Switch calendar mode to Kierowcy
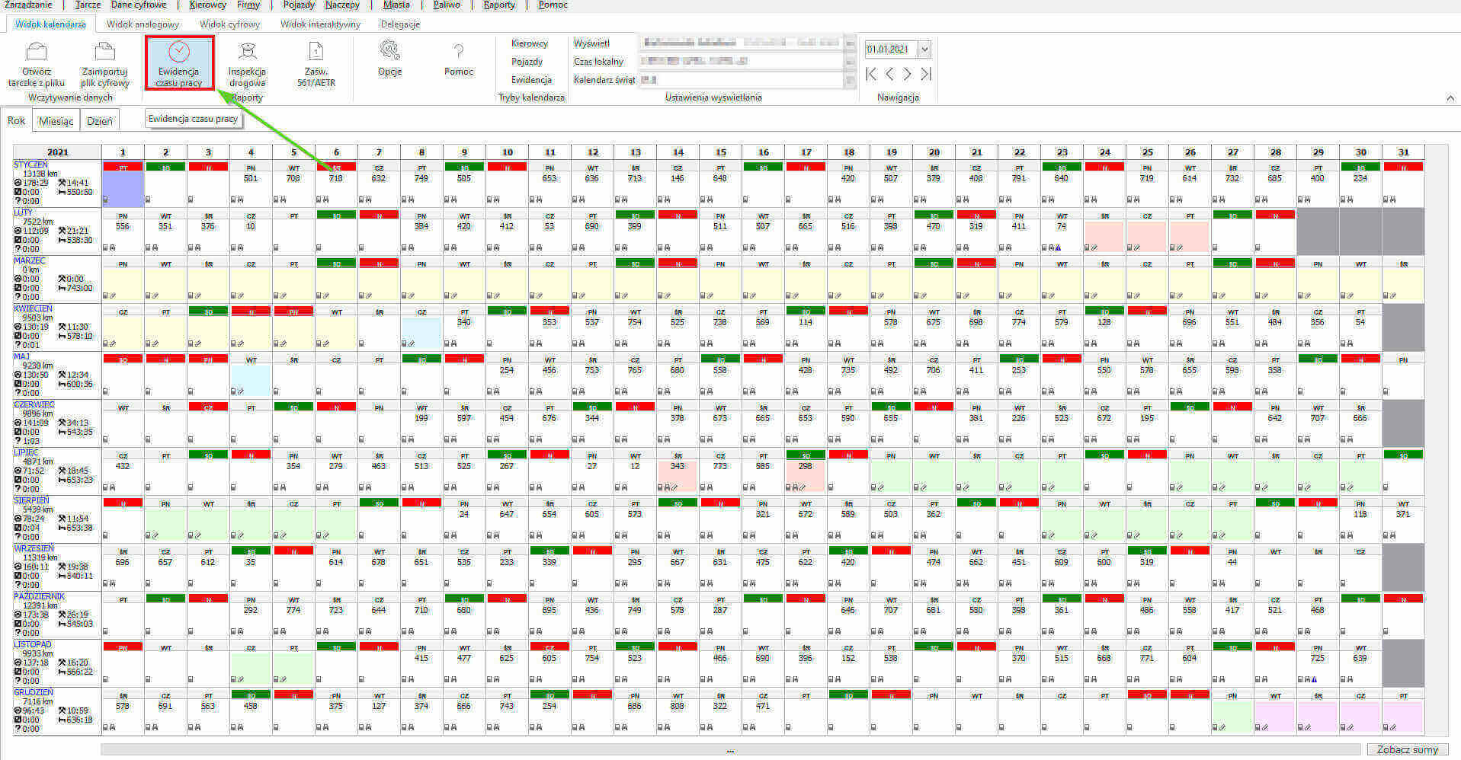 530,43
